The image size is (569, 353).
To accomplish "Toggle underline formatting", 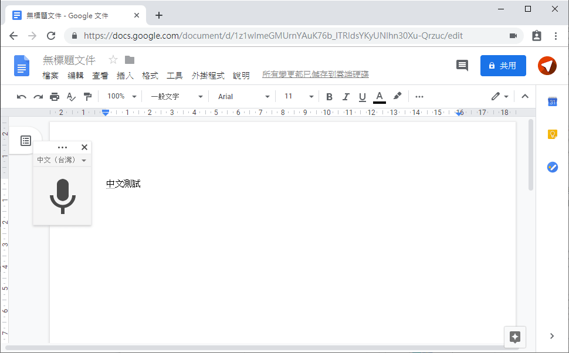I will (x=362, y=97).
